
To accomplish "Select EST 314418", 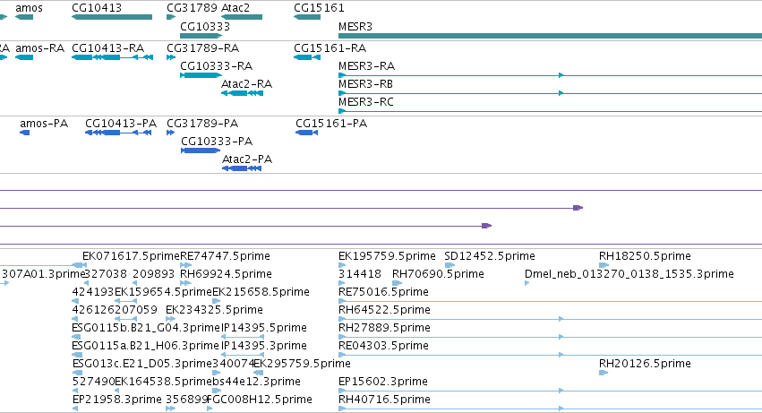I will [x=342, y=283].
